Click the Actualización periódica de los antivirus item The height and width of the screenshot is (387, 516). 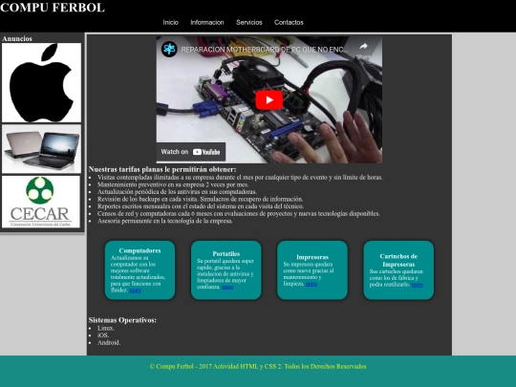click(177, 192)
